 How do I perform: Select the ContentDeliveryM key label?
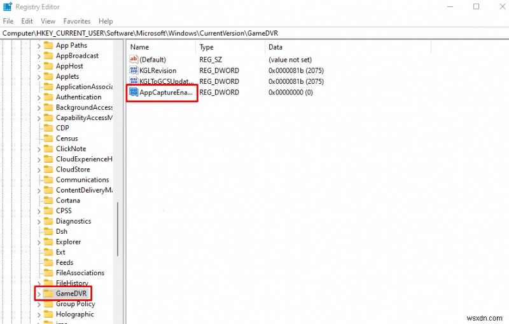[84, 190]
